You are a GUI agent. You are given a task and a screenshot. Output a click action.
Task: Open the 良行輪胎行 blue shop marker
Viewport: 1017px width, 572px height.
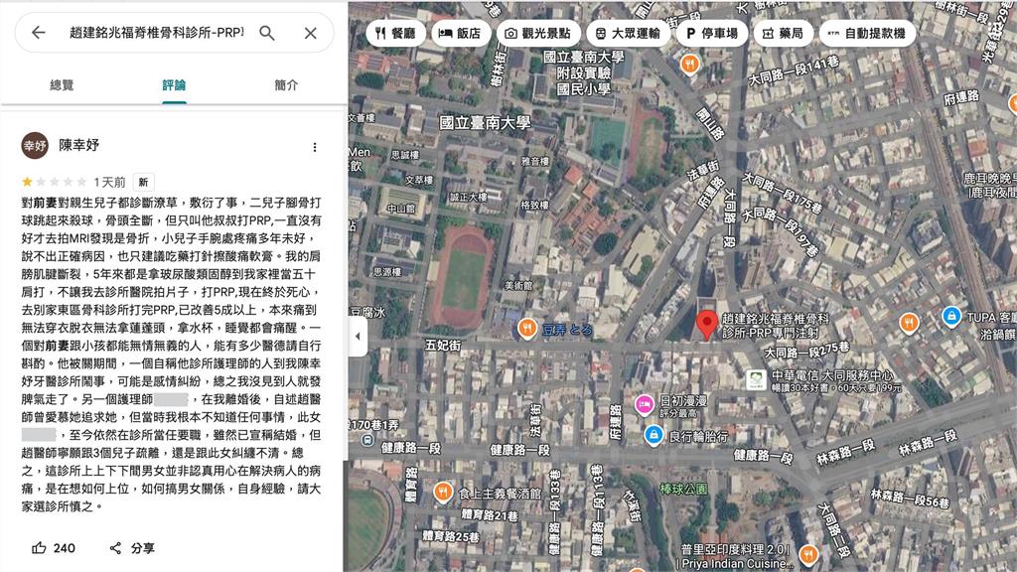coord(654,435)
